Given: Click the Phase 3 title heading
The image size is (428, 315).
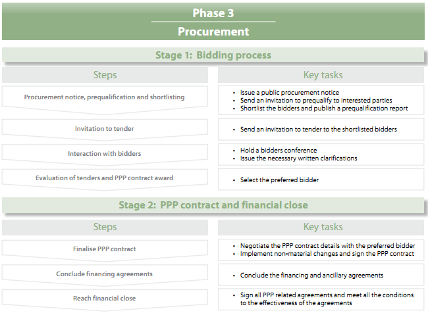Looking at the screenshot, I should pyautogui.click(x=213, y=13).
